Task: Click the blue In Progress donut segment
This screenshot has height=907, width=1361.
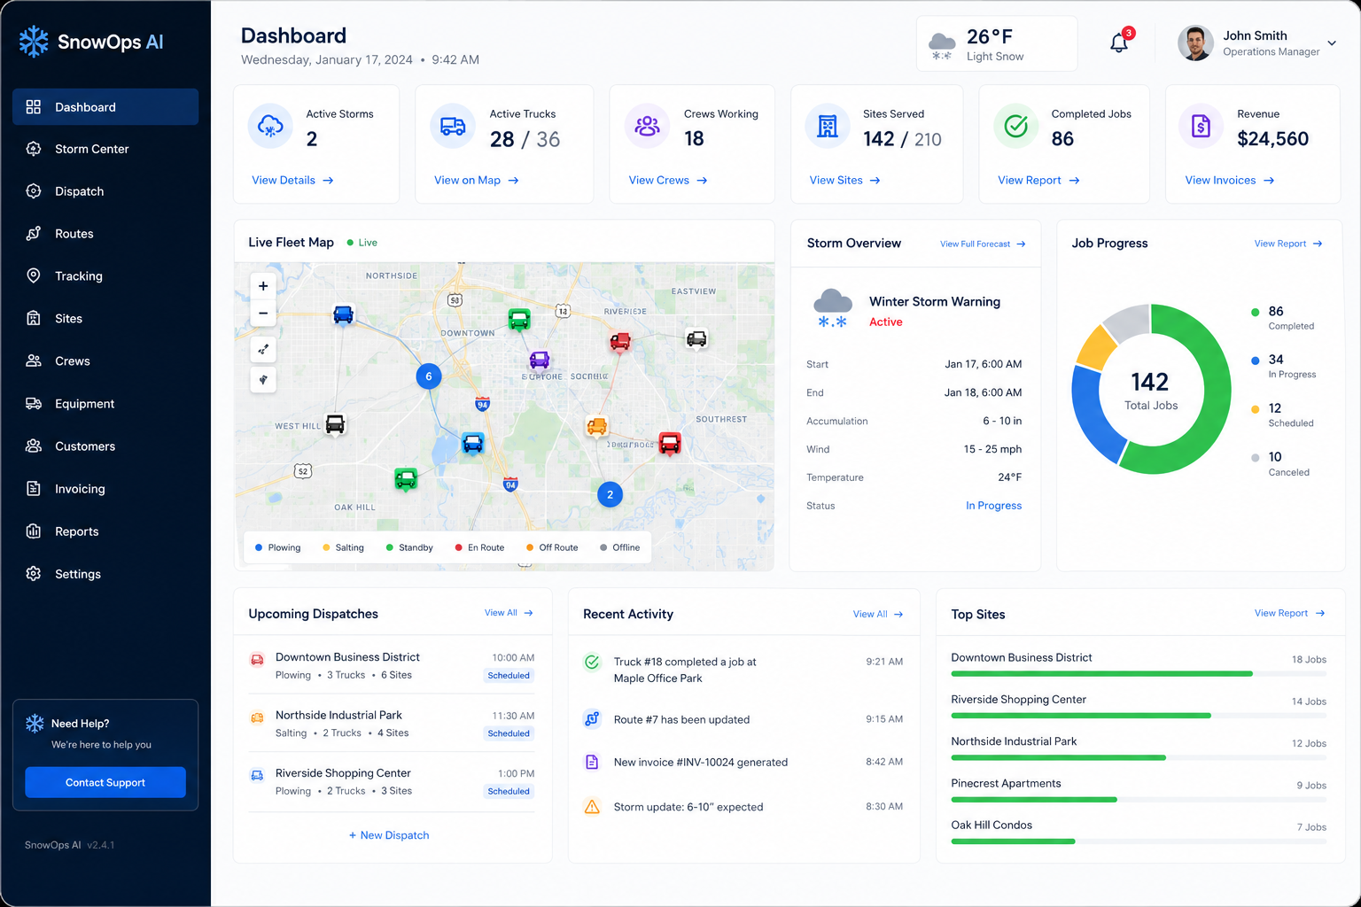Action: click(1092, 416)
